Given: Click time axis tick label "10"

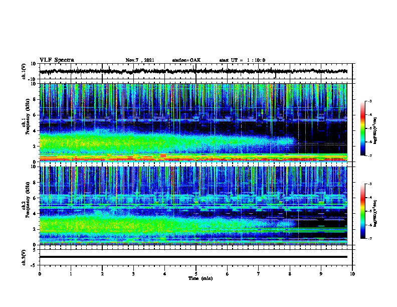Looking at the screenshot, I should pyautogui.click(x=352, y=274).
